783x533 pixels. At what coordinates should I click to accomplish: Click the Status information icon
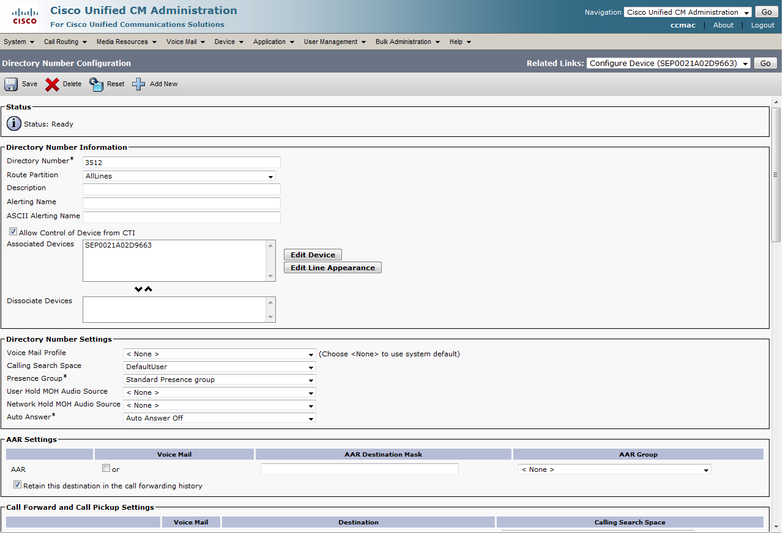pyautogui.click(x=13, y=124)
